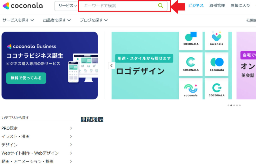Select the fifth carousel dot
Screen dimensions: 256x167
click(x=240, y=105)
